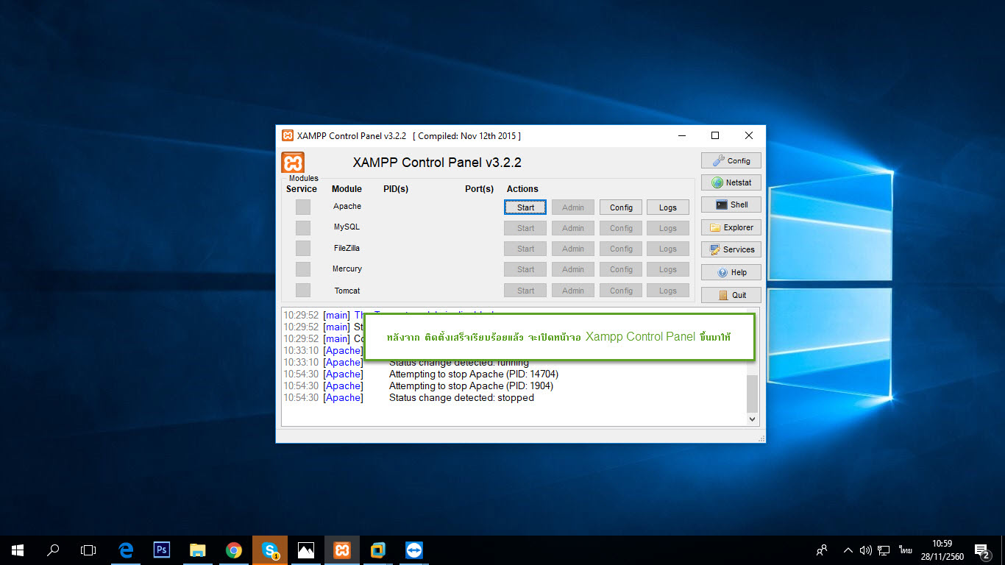Launch Google Chrome from the taskbar
Screen dimensions: 1005x565
click(234, 550)
